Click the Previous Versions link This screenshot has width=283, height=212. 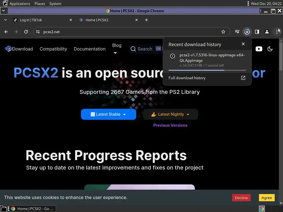170,125
